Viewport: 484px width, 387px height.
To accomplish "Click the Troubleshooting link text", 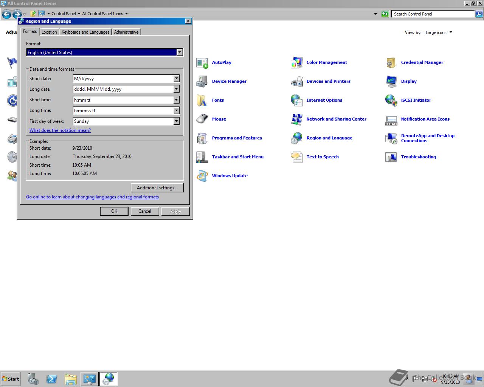I will (419, 157).
